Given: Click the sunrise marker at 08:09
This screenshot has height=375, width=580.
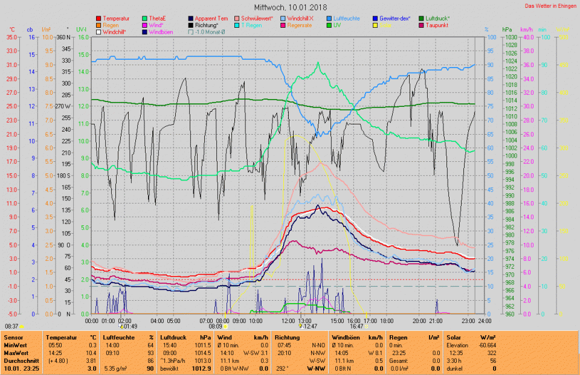Looking at the screenshot, I should coord(225,326).
